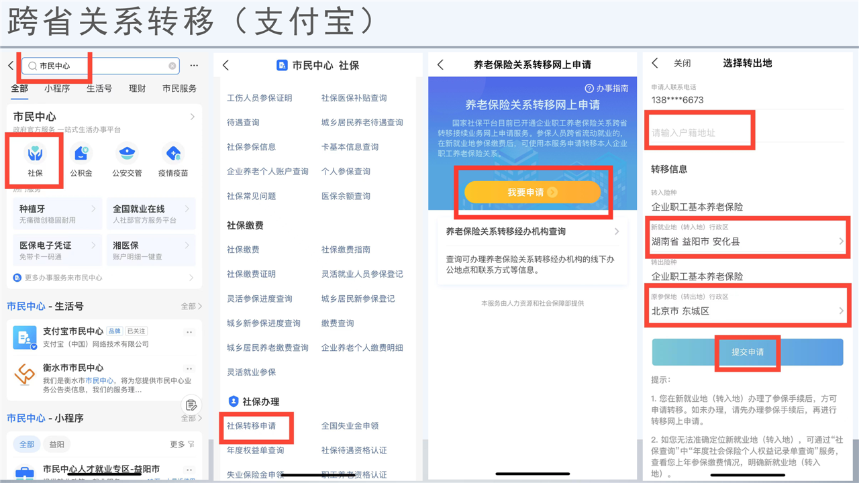Select the 全部 filter chip under 小程序
Image resolution: width=859 pixels, height=483 pixels.
point(27,444)
